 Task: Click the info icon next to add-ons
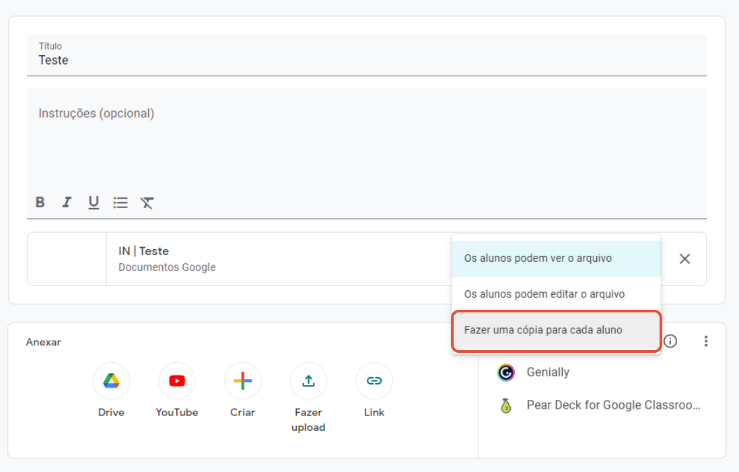pyautogui.click(x=670, y=341)
